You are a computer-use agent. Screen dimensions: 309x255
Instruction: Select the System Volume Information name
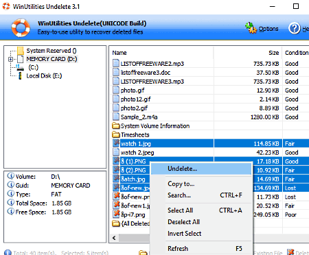click(155, 126)
